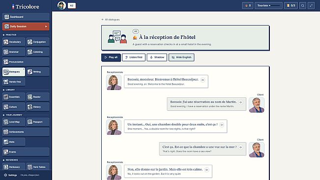Open the 0/3 daily goal counter
The height and width of the screenshot is (180, 320).
pyautogui.click(x=291, y=5)
